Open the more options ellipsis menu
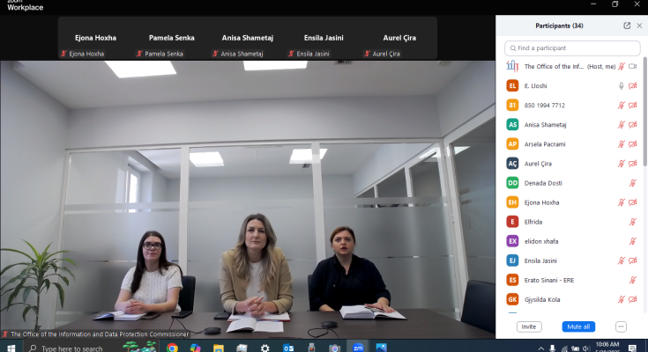This screenshot has width=648, height=352. pos(621,326)
